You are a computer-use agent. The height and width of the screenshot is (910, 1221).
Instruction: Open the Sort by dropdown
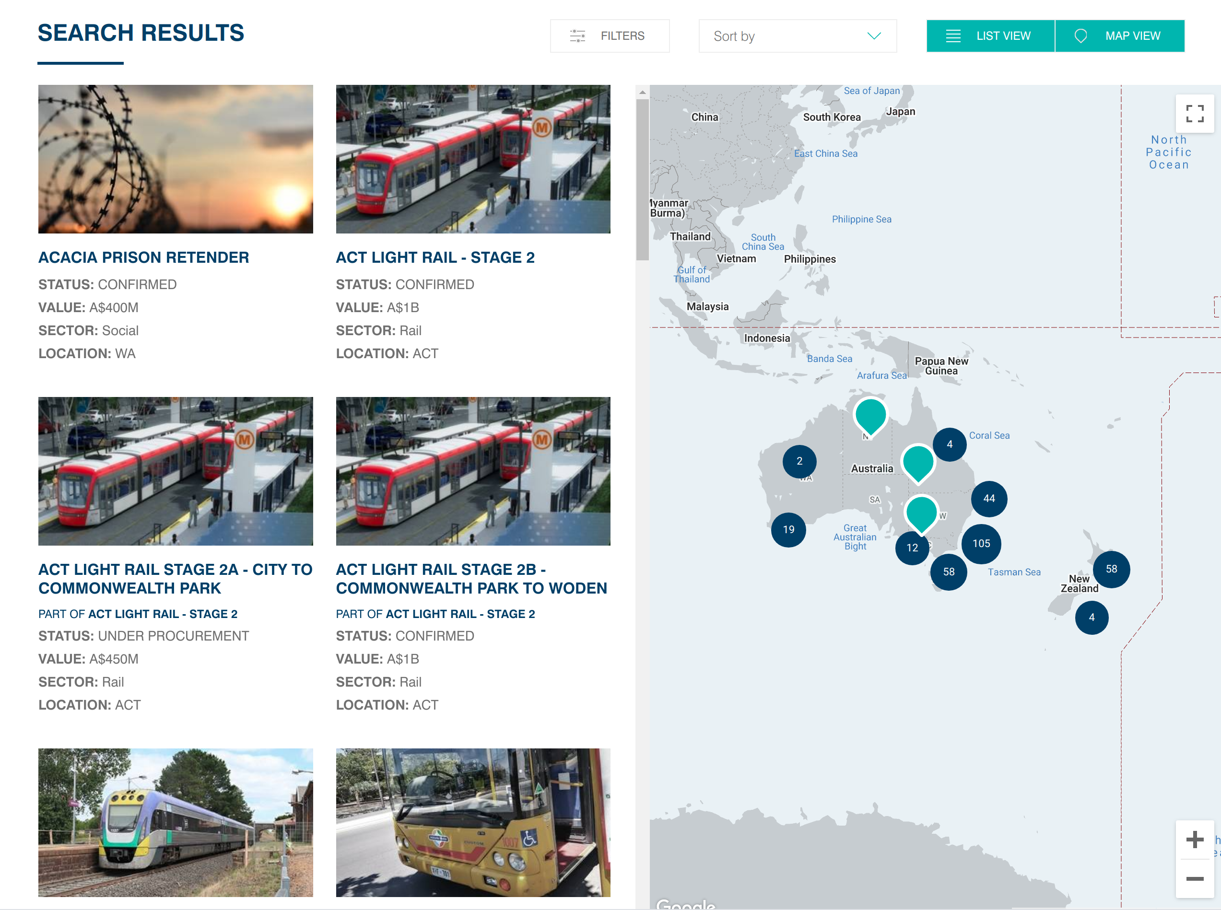[x=797, y=35]
